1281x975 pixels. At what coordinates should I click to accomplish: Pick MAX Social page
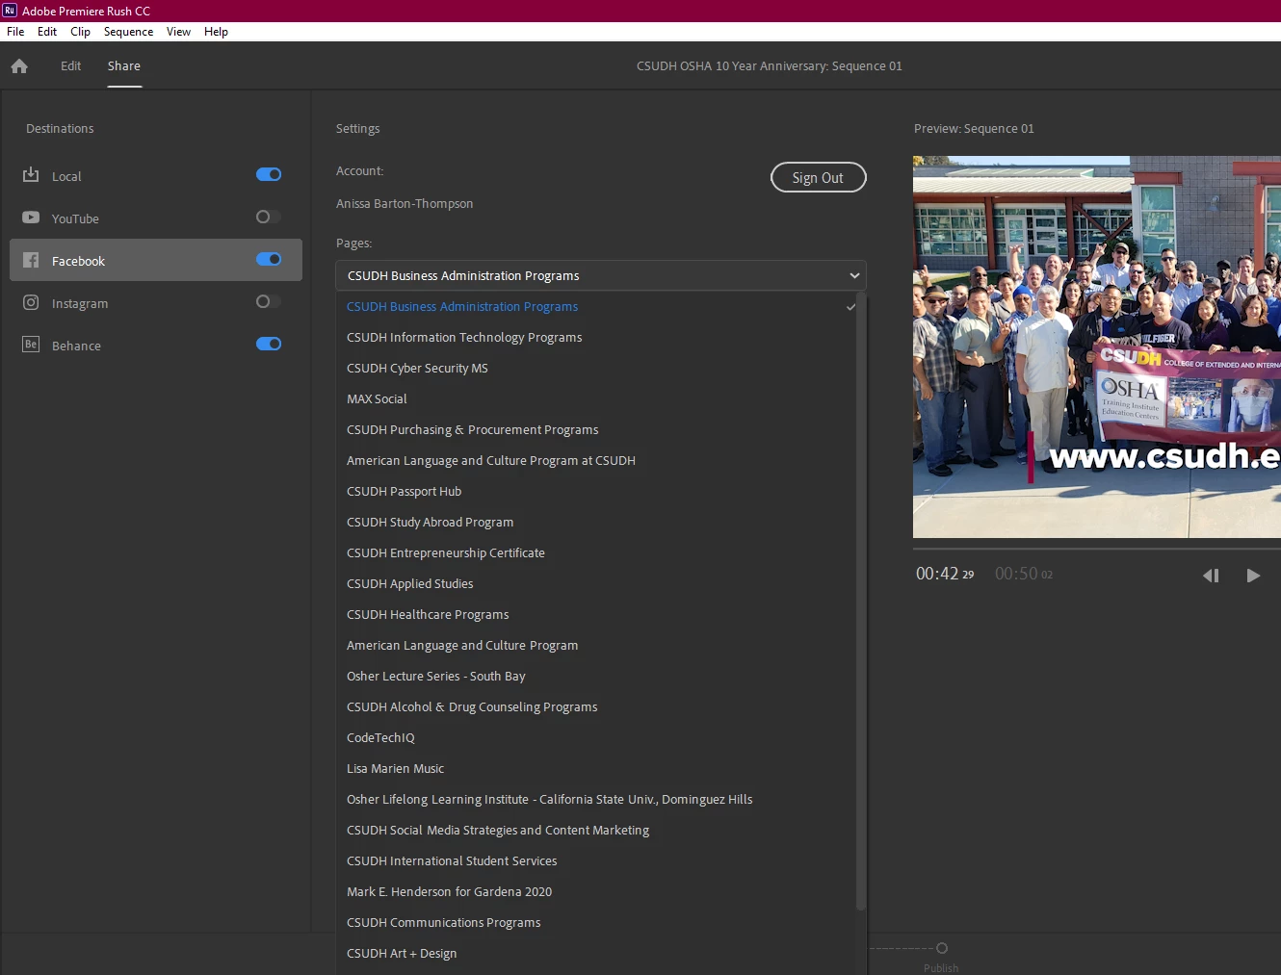[x=596, y=398]
